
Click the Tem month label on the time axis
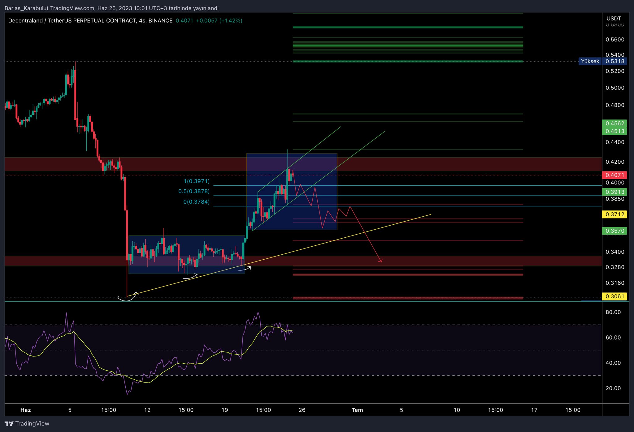pos(357,410)
